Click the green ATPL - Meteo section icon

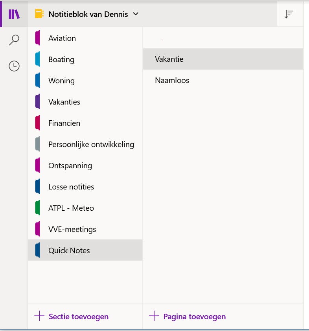tap(38, 208)
